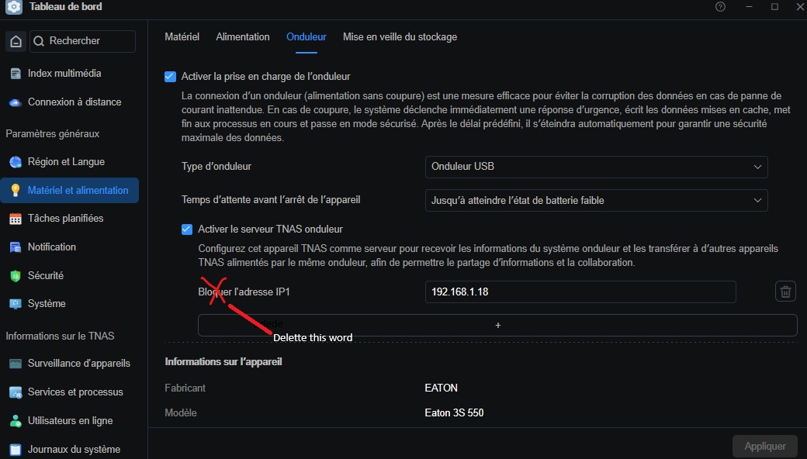Screen dimensions: 807x459
Task: Focus the Rechercher search field
Action: pyautogui.click(x=82, y=41)
